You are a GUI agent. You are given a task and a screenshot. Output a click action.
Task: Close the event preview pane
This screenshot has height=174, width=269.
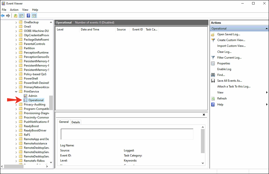tap(204, 115)
